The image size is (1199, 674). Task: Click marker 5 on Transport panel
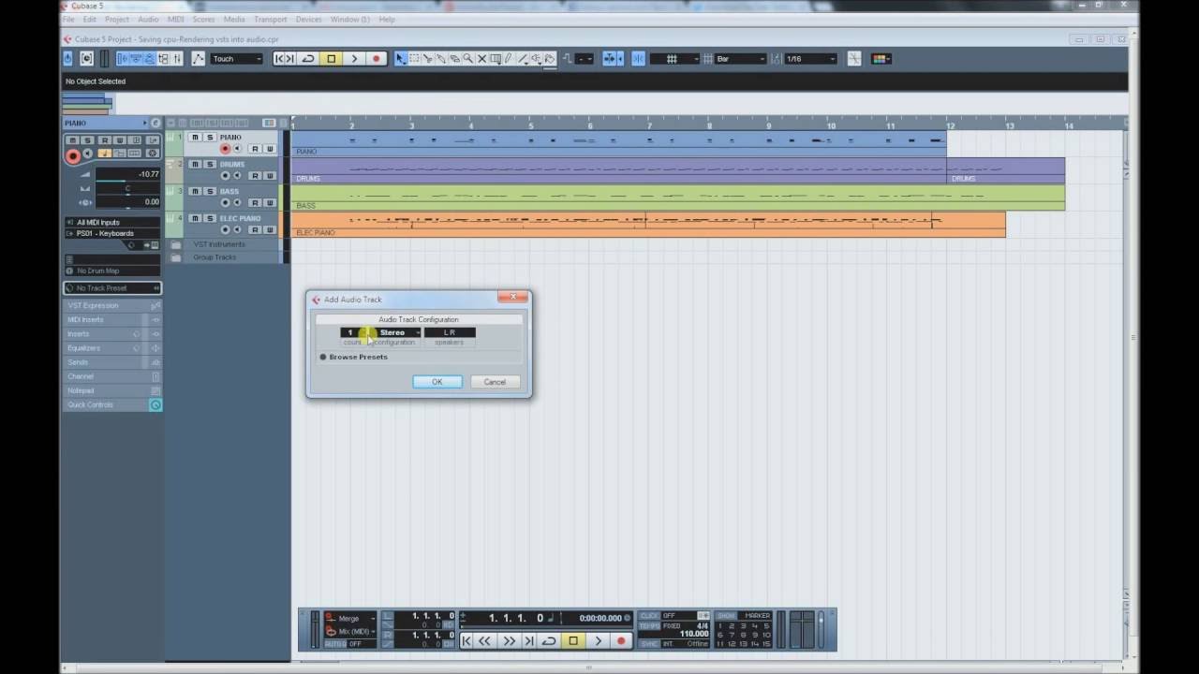click(x=766, y=625)
